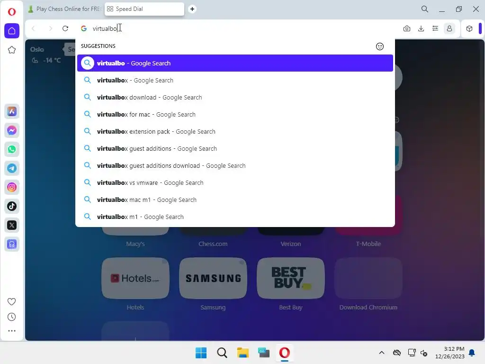Image resolution: width=485 pixels, height=364 pixels.
Task: Click the T-Mobile tile label
Action: click(368, 244)
